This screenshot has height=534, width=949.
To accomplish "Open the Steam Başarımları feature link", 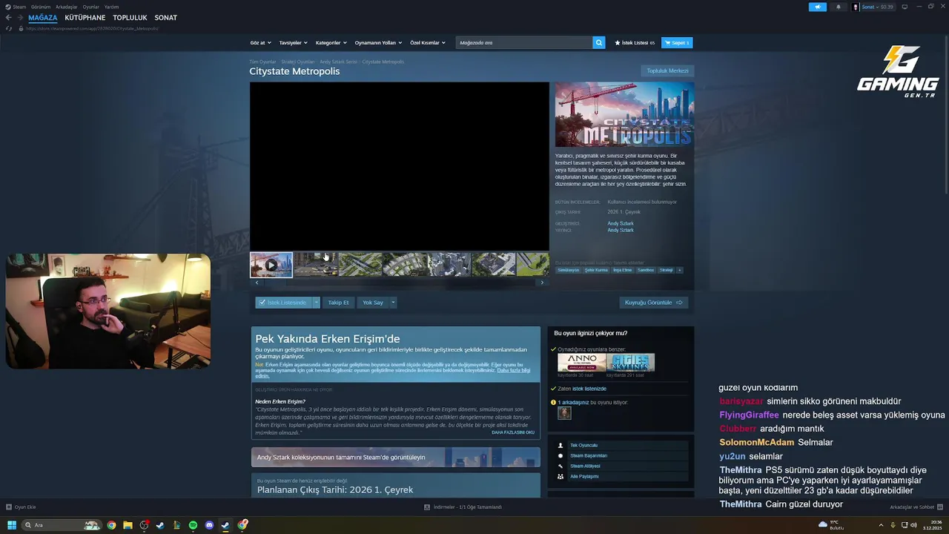I will click(589, 455).
